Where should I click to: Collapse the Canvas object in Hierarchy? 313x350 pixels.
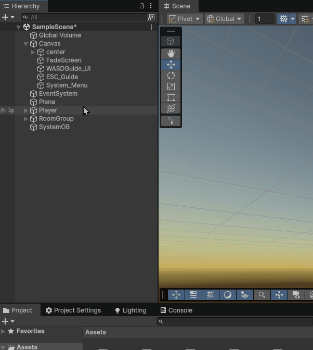tap(26, 44)
